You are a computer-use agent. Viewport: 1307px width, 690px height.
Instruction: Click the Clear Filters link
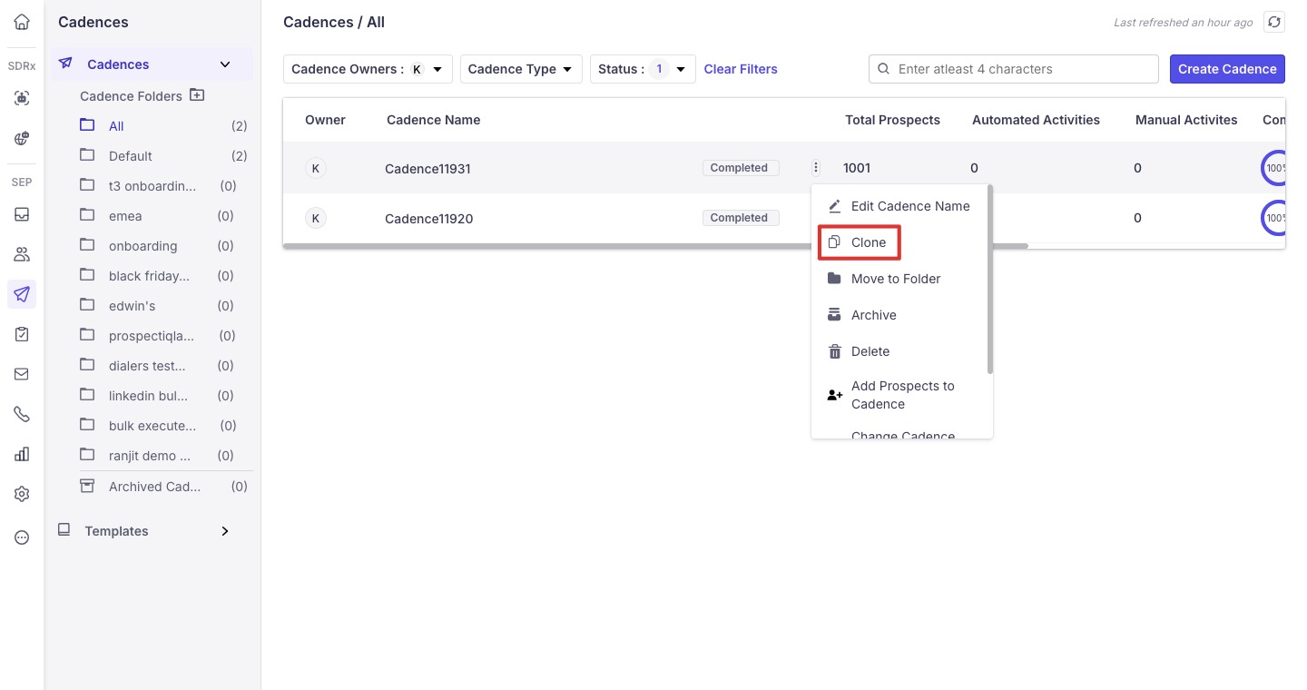tap(741, 69)
